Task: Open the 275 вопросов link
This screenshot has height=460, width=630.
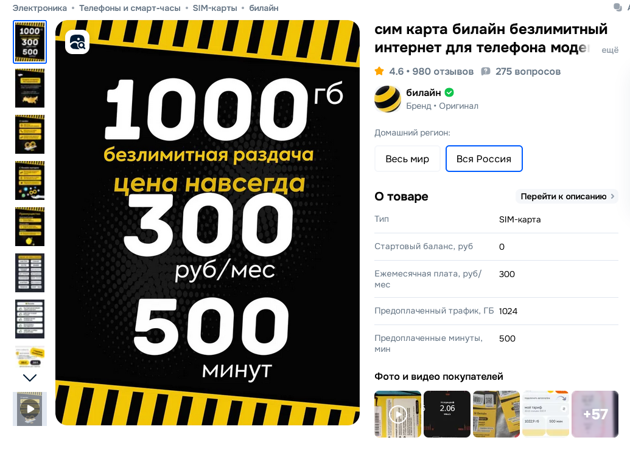Action: point(528,71)
